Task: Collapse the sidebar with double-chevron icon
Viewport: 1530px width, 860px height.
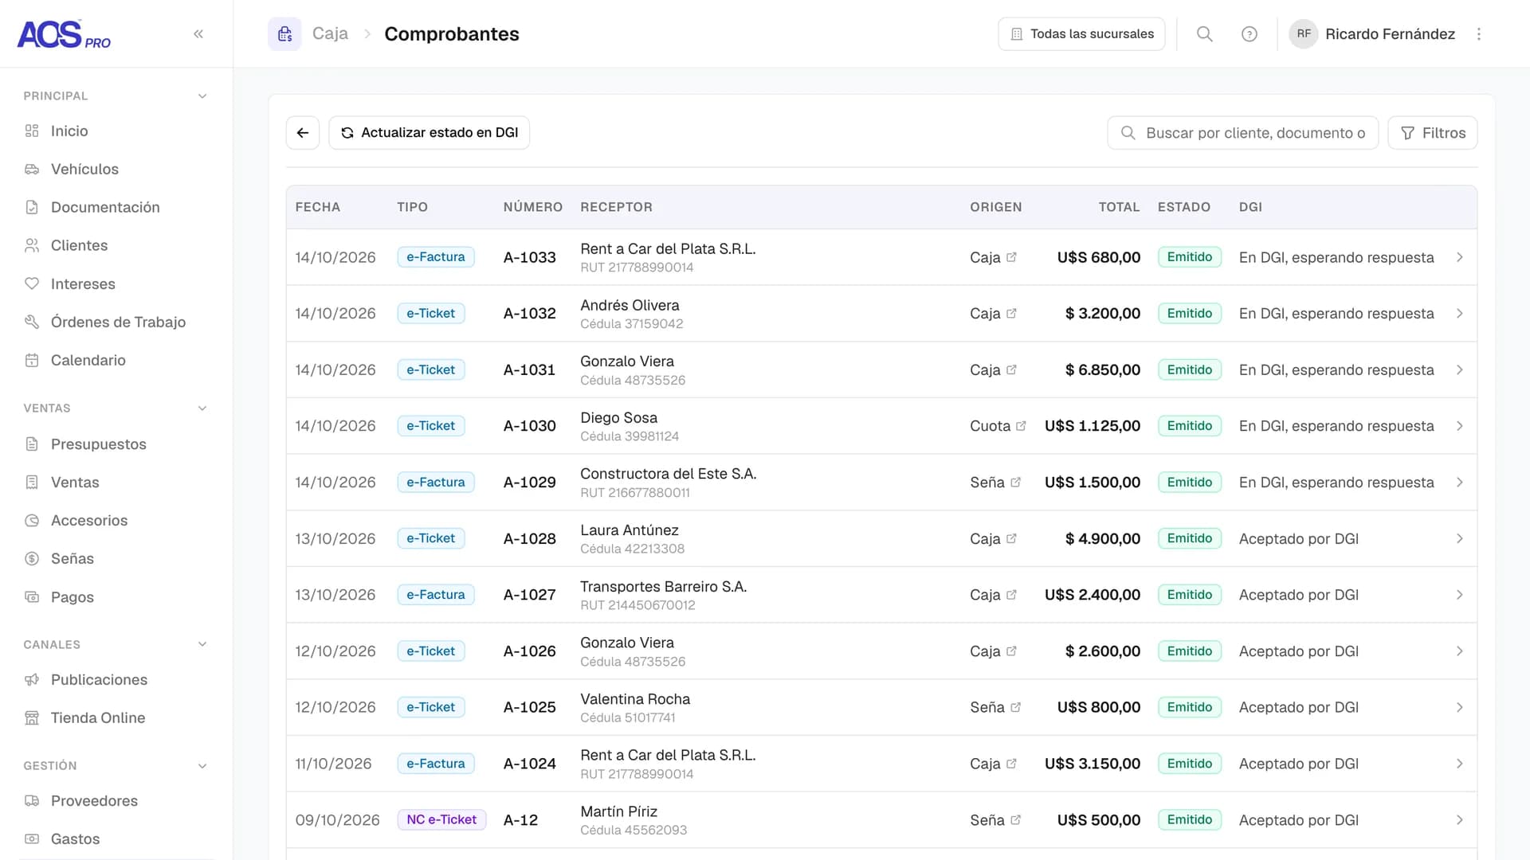Action: click(x=198, y=33)
